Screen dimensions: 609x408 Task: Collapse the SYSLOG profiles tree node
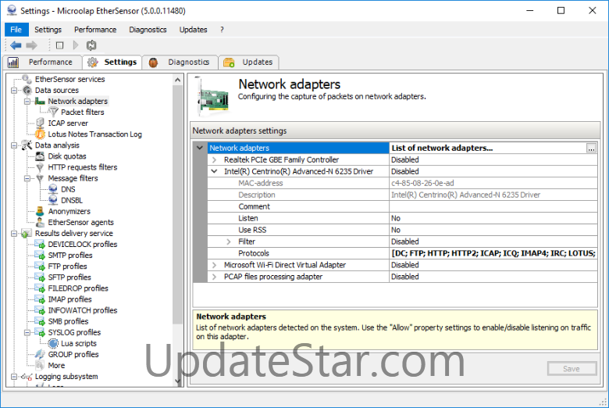[x=27, y=332]
